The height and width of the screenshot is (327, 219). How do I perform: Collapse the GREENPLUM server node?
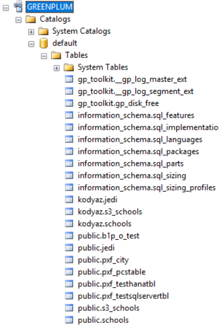[6, 8]
